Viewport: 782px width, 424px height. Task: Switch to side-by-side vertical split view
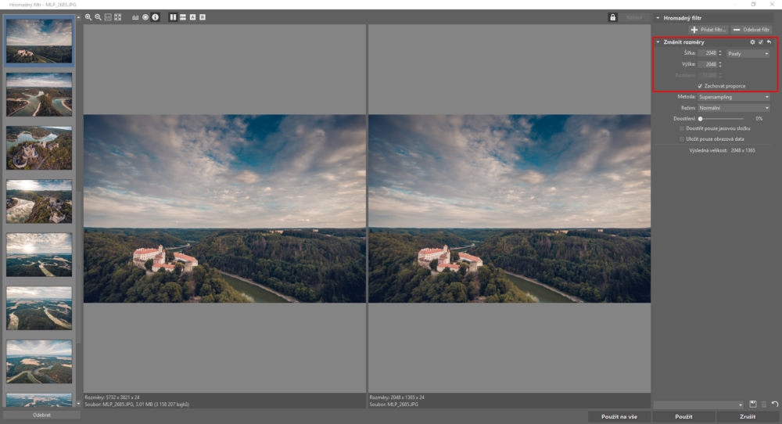pos(173,17)
